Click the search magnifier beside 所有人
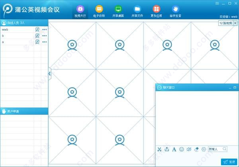The height and width of the screenshot is (167, 239). (x=225, y=149)
